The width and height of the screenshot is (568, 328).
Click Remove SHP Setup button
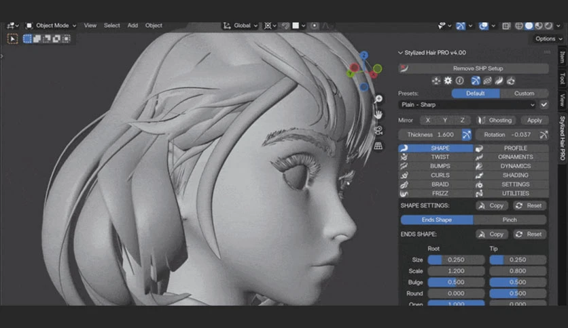[x=474, y=68]
